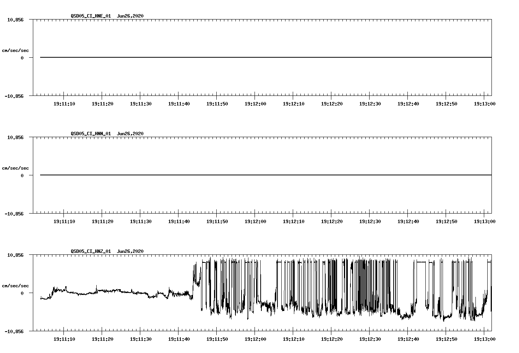This screenshot has height=353, width=519.
Task: Click the 10.856 upper limit of HNN chart
Action: (x=15, y=137)
